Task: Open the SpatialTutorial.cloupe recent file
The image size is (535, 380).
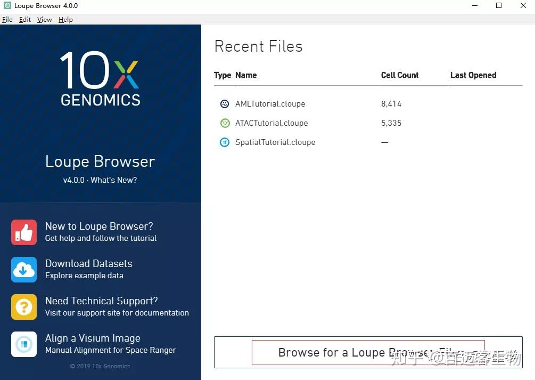Action: pos(275,142)
